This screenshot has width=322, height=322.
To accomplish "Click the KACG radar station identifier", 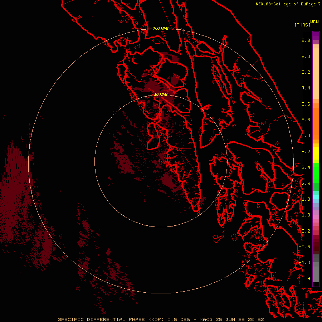I will point(206,319).
